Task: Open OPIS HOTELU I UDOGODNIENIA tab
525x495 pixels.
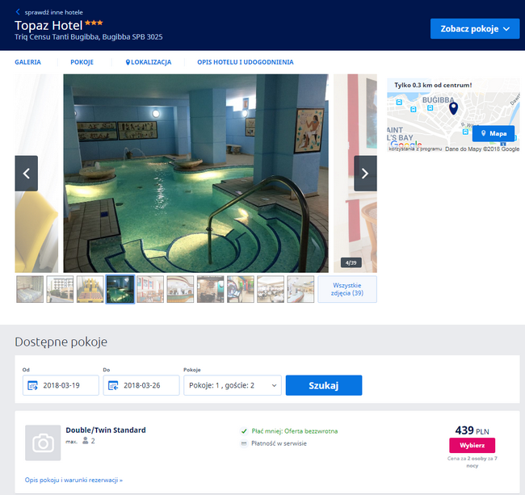Action: coord(245,62)
